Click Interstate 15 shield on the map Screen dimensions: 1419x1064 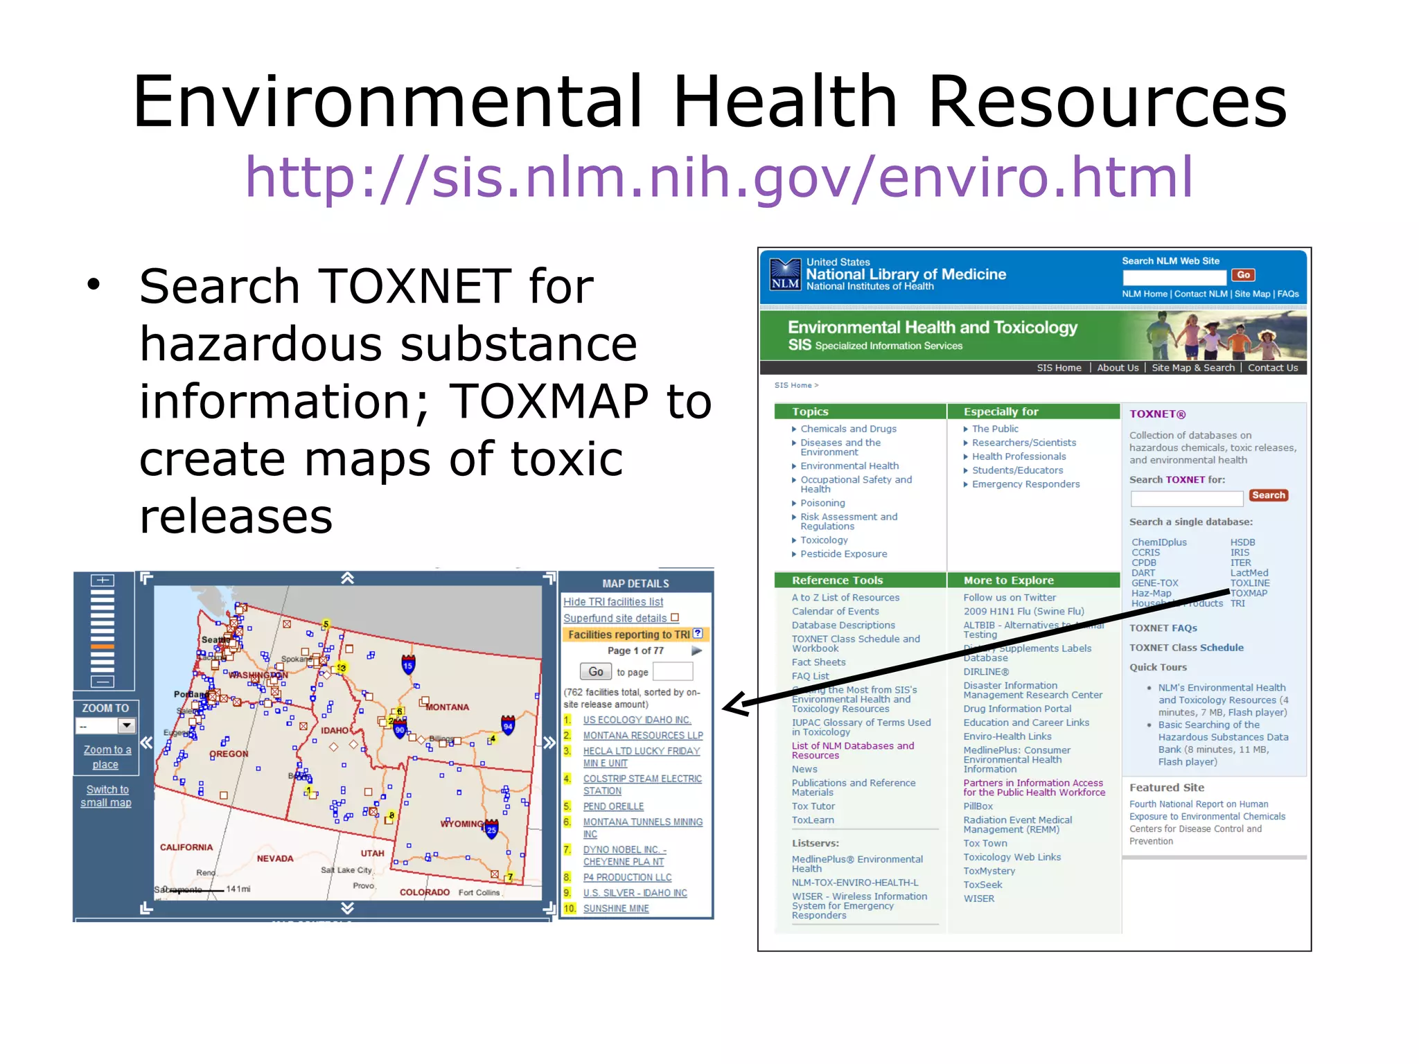(408, 665)
